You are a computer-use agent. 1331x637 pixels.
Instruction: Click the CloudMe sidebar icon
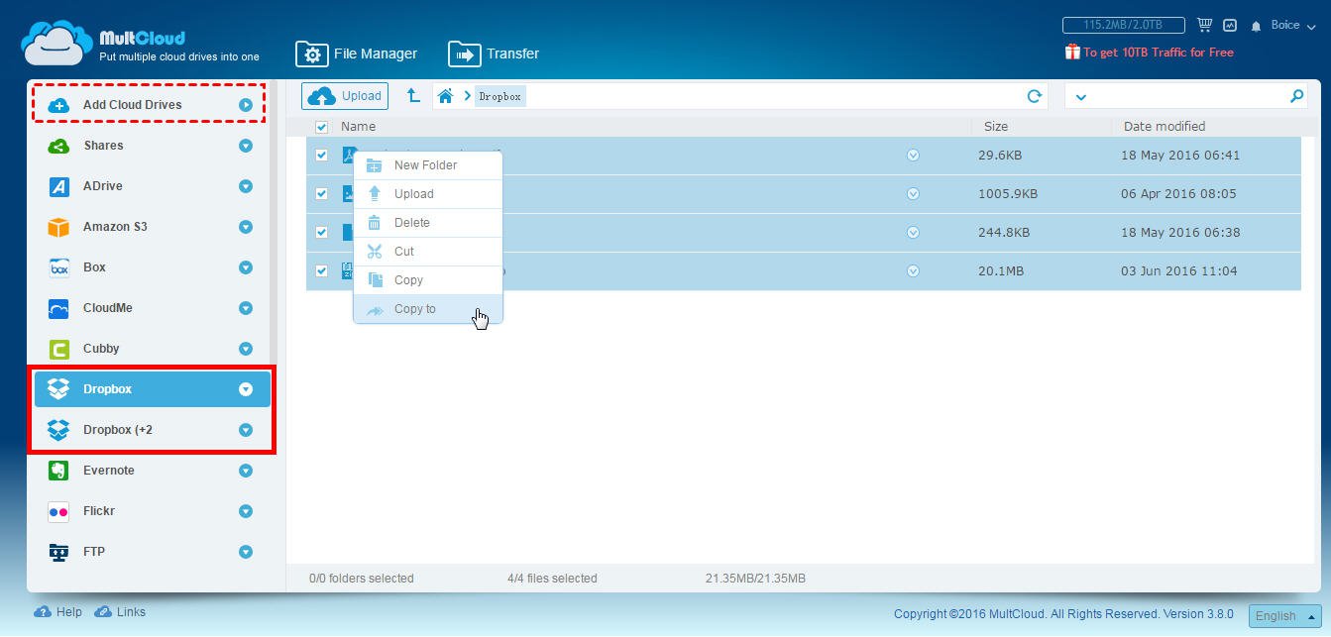click(x=58, y=308)
